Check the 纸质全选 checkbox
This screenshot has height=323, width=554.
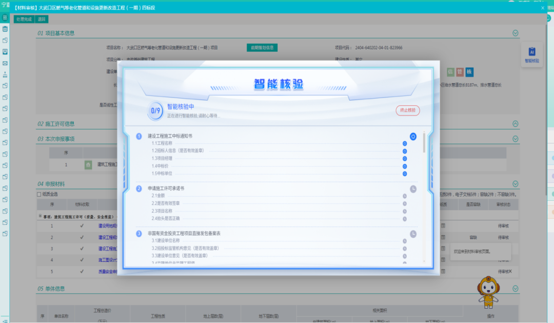coord(39,195)
